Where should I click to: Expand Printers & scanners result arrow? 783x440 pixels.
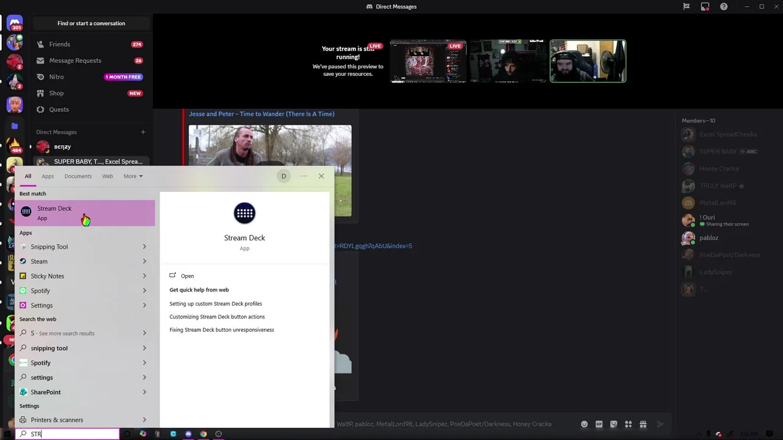pos(144,420)
